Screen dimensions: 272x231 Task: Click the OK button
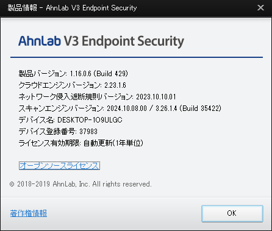pyautogui.click(x=232, y=213)
